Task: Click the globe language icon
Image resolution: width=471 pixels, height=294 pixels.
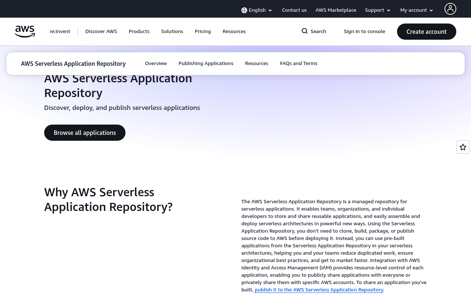Action: pos(244,10)
